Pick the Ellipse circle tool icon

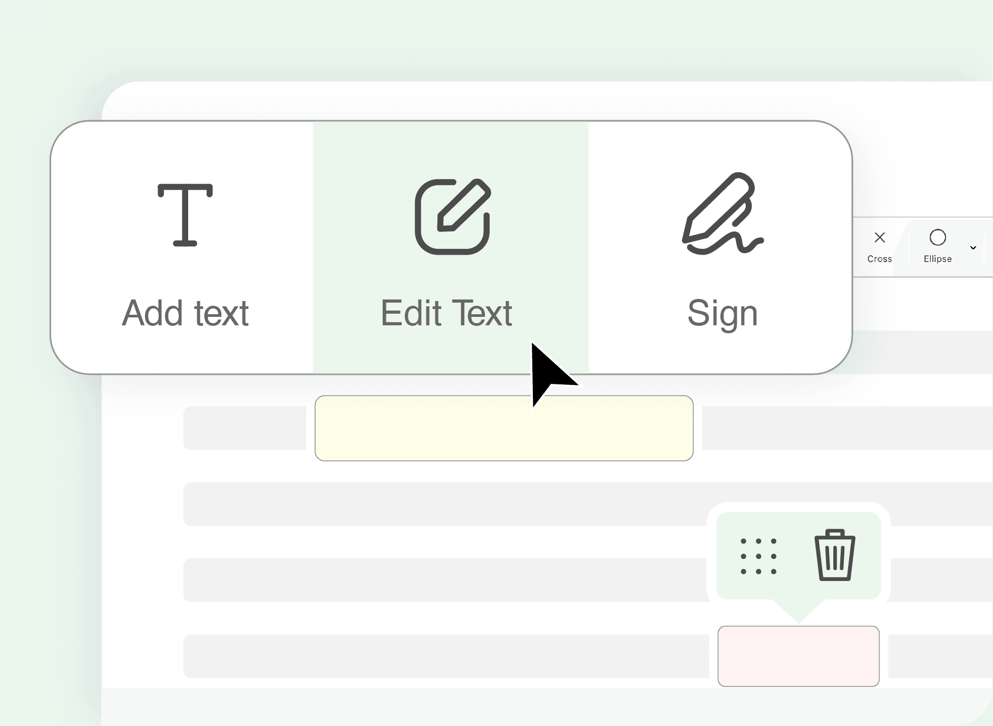938,238
